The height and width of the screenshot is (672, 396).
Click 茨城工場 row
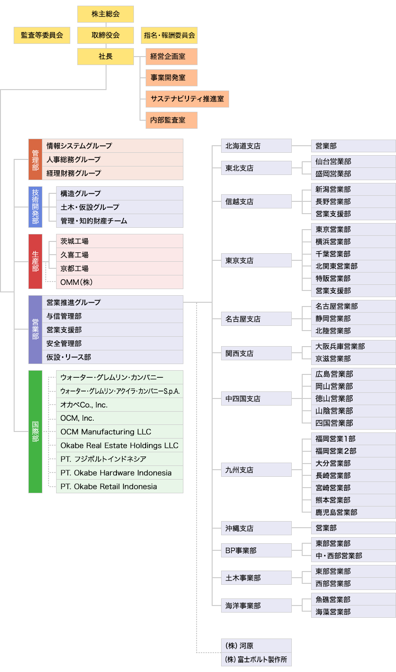click(120, 241)
